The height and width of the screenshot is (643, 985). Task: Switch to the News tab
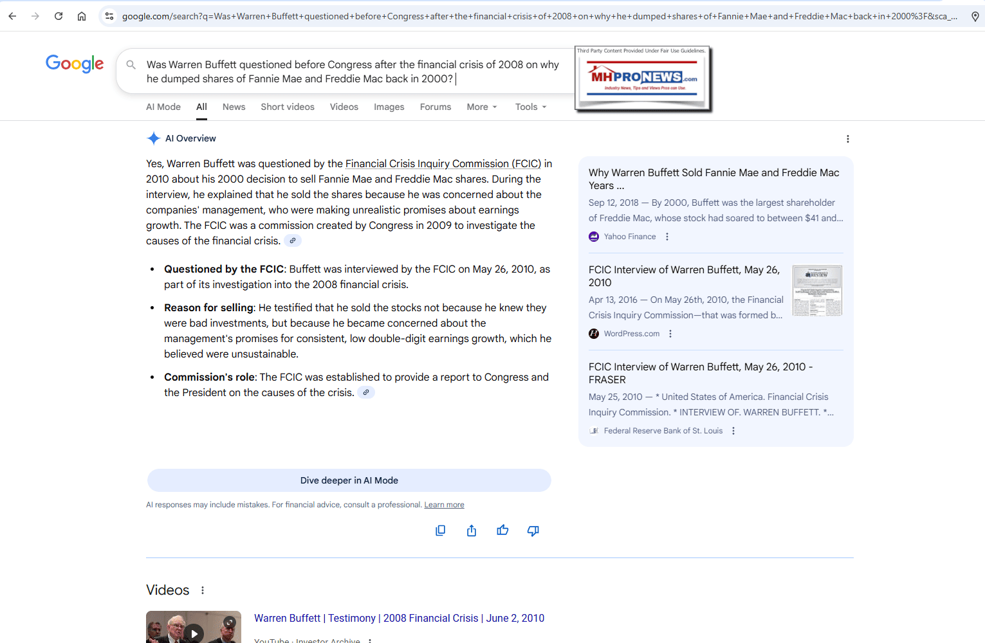[234, 107]
